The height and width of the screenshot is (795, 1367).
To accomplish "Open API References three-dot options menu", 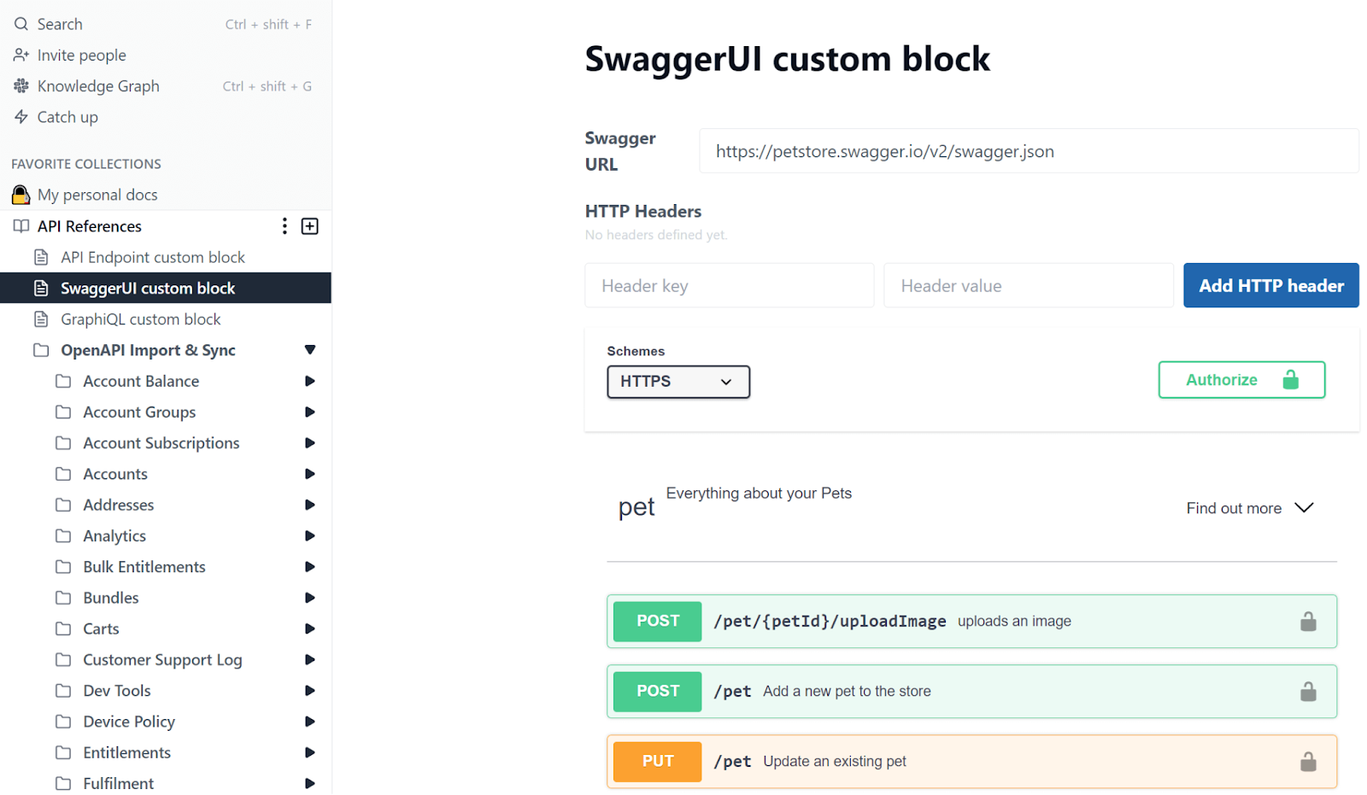I will click(285, 226).
